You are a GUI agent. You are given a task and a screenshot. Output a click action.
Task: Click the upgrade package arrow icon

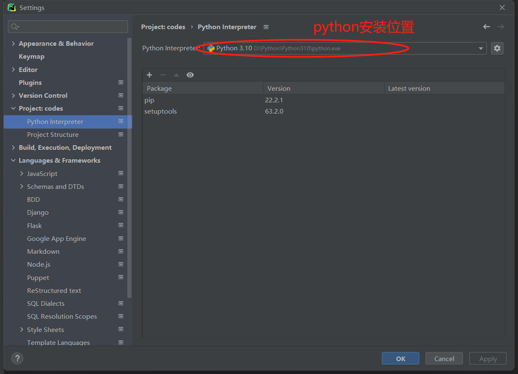coord(176,75)
